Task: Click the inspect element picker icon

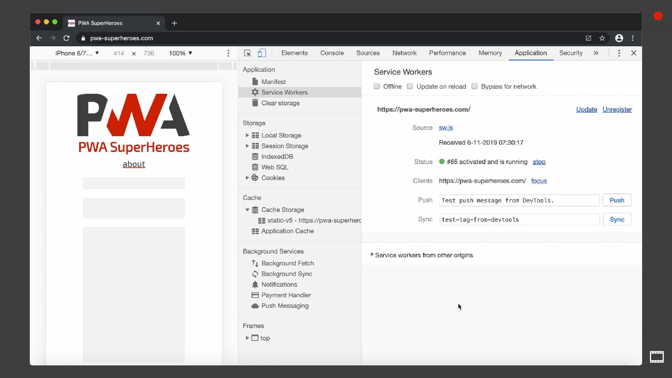Action: point(247,53)
